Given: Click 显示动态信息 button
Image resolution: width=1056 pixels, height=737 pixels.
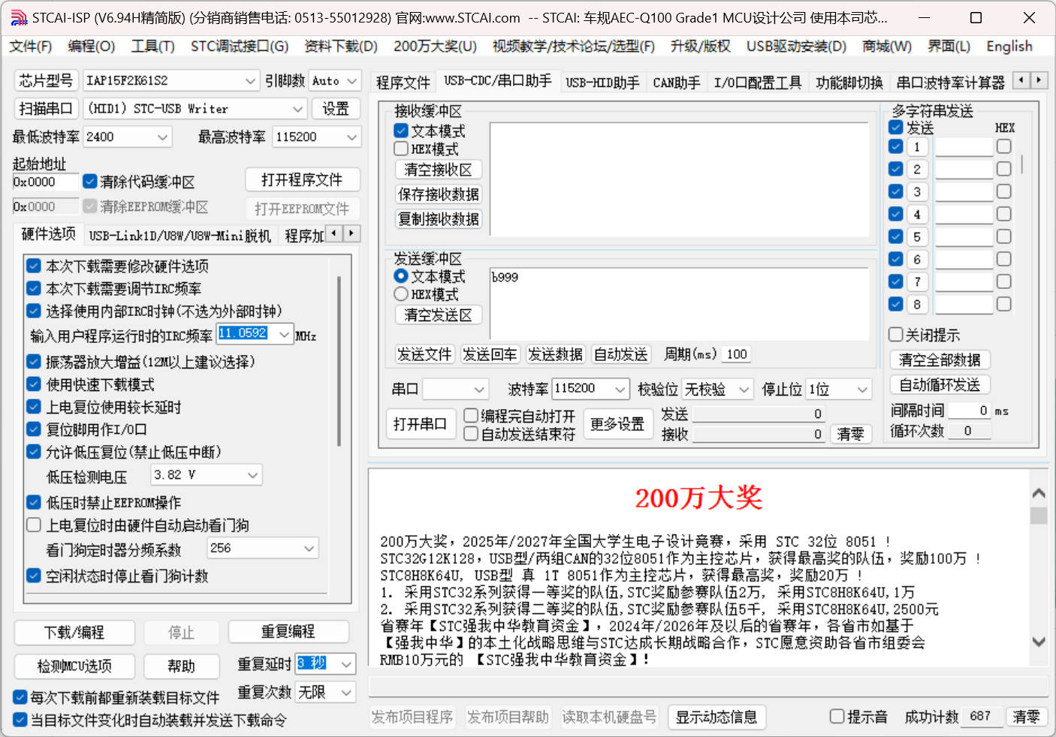Looking at the screenshot, I should click(717, 717).
